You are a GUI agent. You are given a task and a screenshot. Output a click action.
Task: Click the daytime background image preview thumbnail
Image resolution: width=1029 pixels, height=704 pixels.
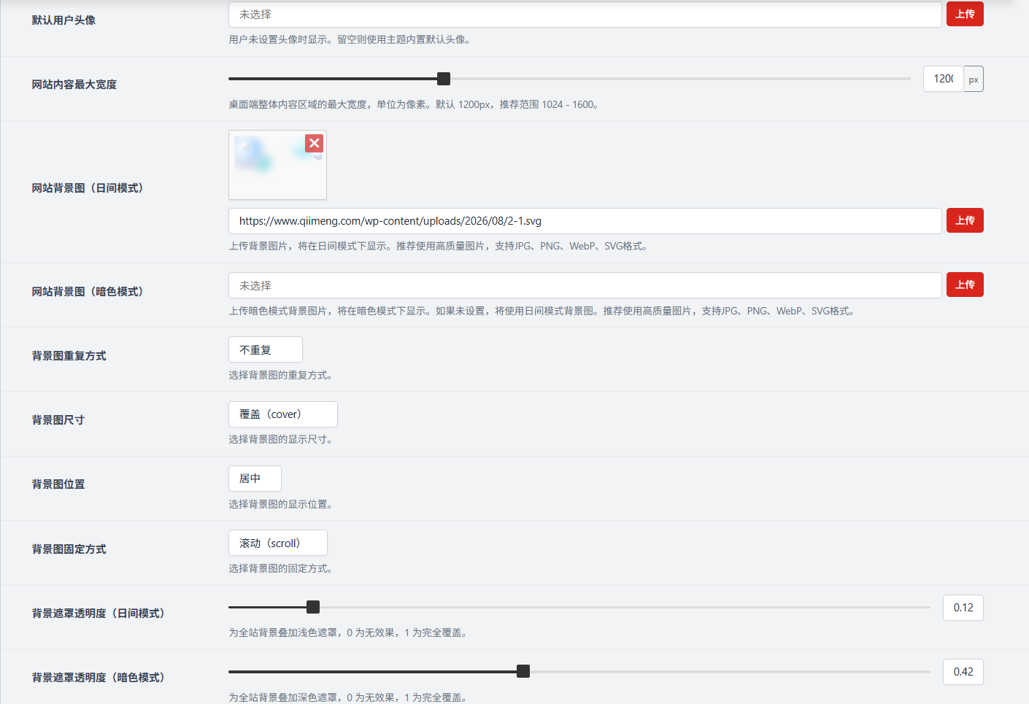(x=277, y=165)
